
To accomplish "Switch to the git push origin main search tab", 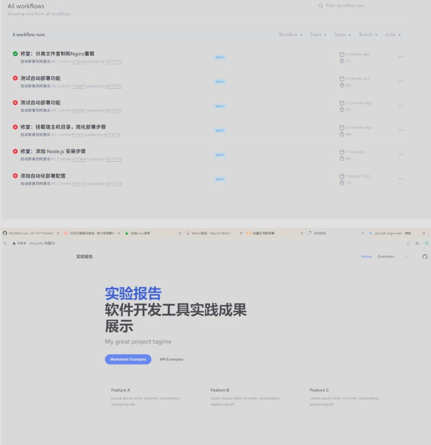I will point(397,233).
